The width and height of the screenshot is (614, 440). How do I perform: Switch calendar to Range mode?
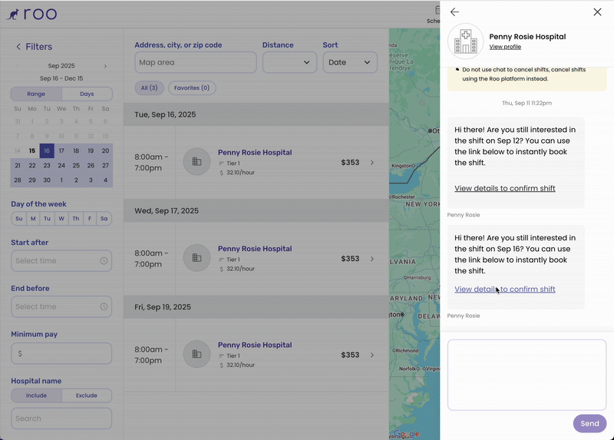(36, 94)
